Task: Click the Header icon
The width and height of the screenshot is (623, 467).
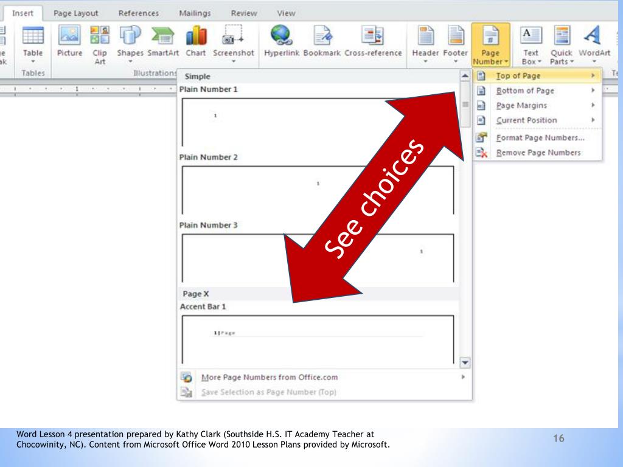Action: [x=425, y=35]
